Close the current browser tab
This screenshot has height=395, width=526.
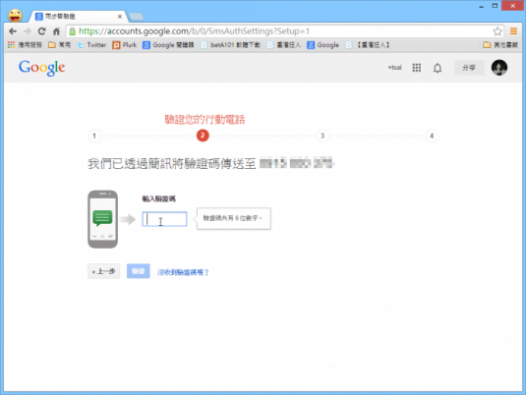tap(120, 16)
